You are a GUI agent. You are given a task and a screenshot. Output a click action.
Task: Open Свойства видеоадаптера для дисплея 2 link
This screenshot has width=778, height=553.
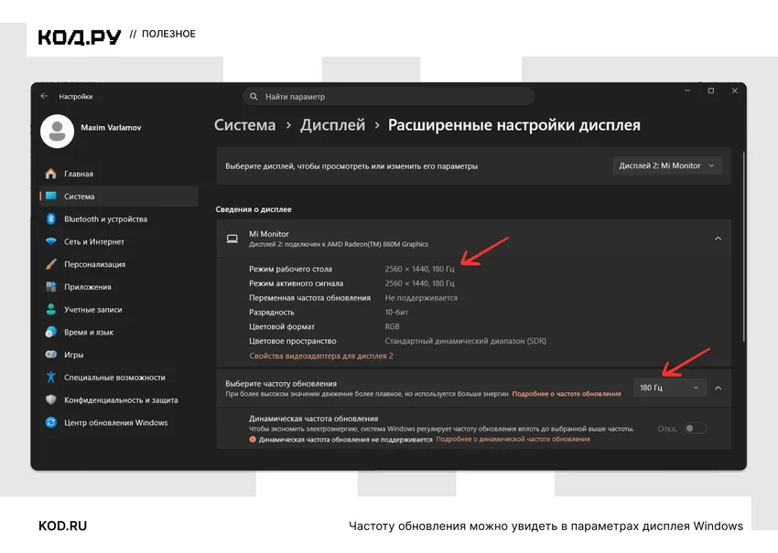coord(321,356)
